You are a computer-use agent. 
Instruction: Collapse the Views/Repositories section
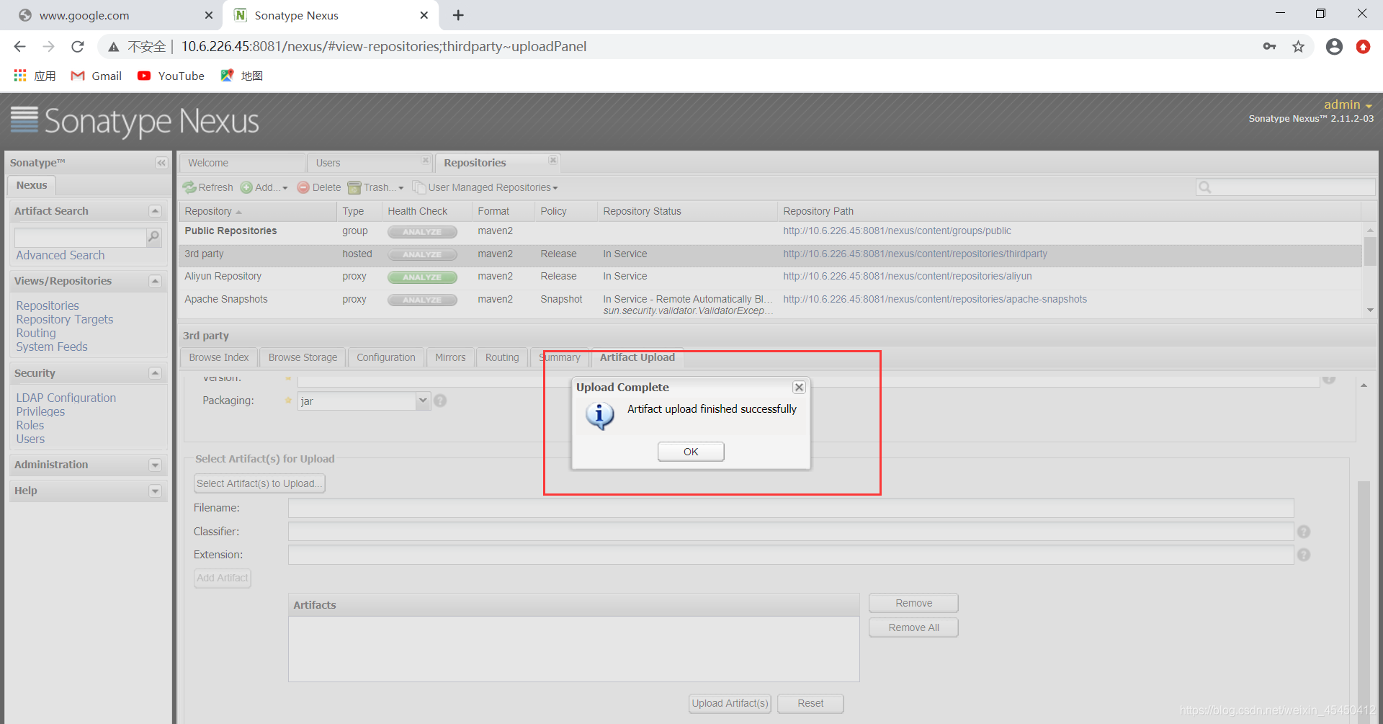[x=155, y=281]
